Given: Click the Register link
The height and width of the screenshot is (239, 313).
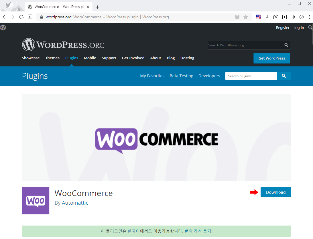Looking at the screenshot, I should (282, 27).
